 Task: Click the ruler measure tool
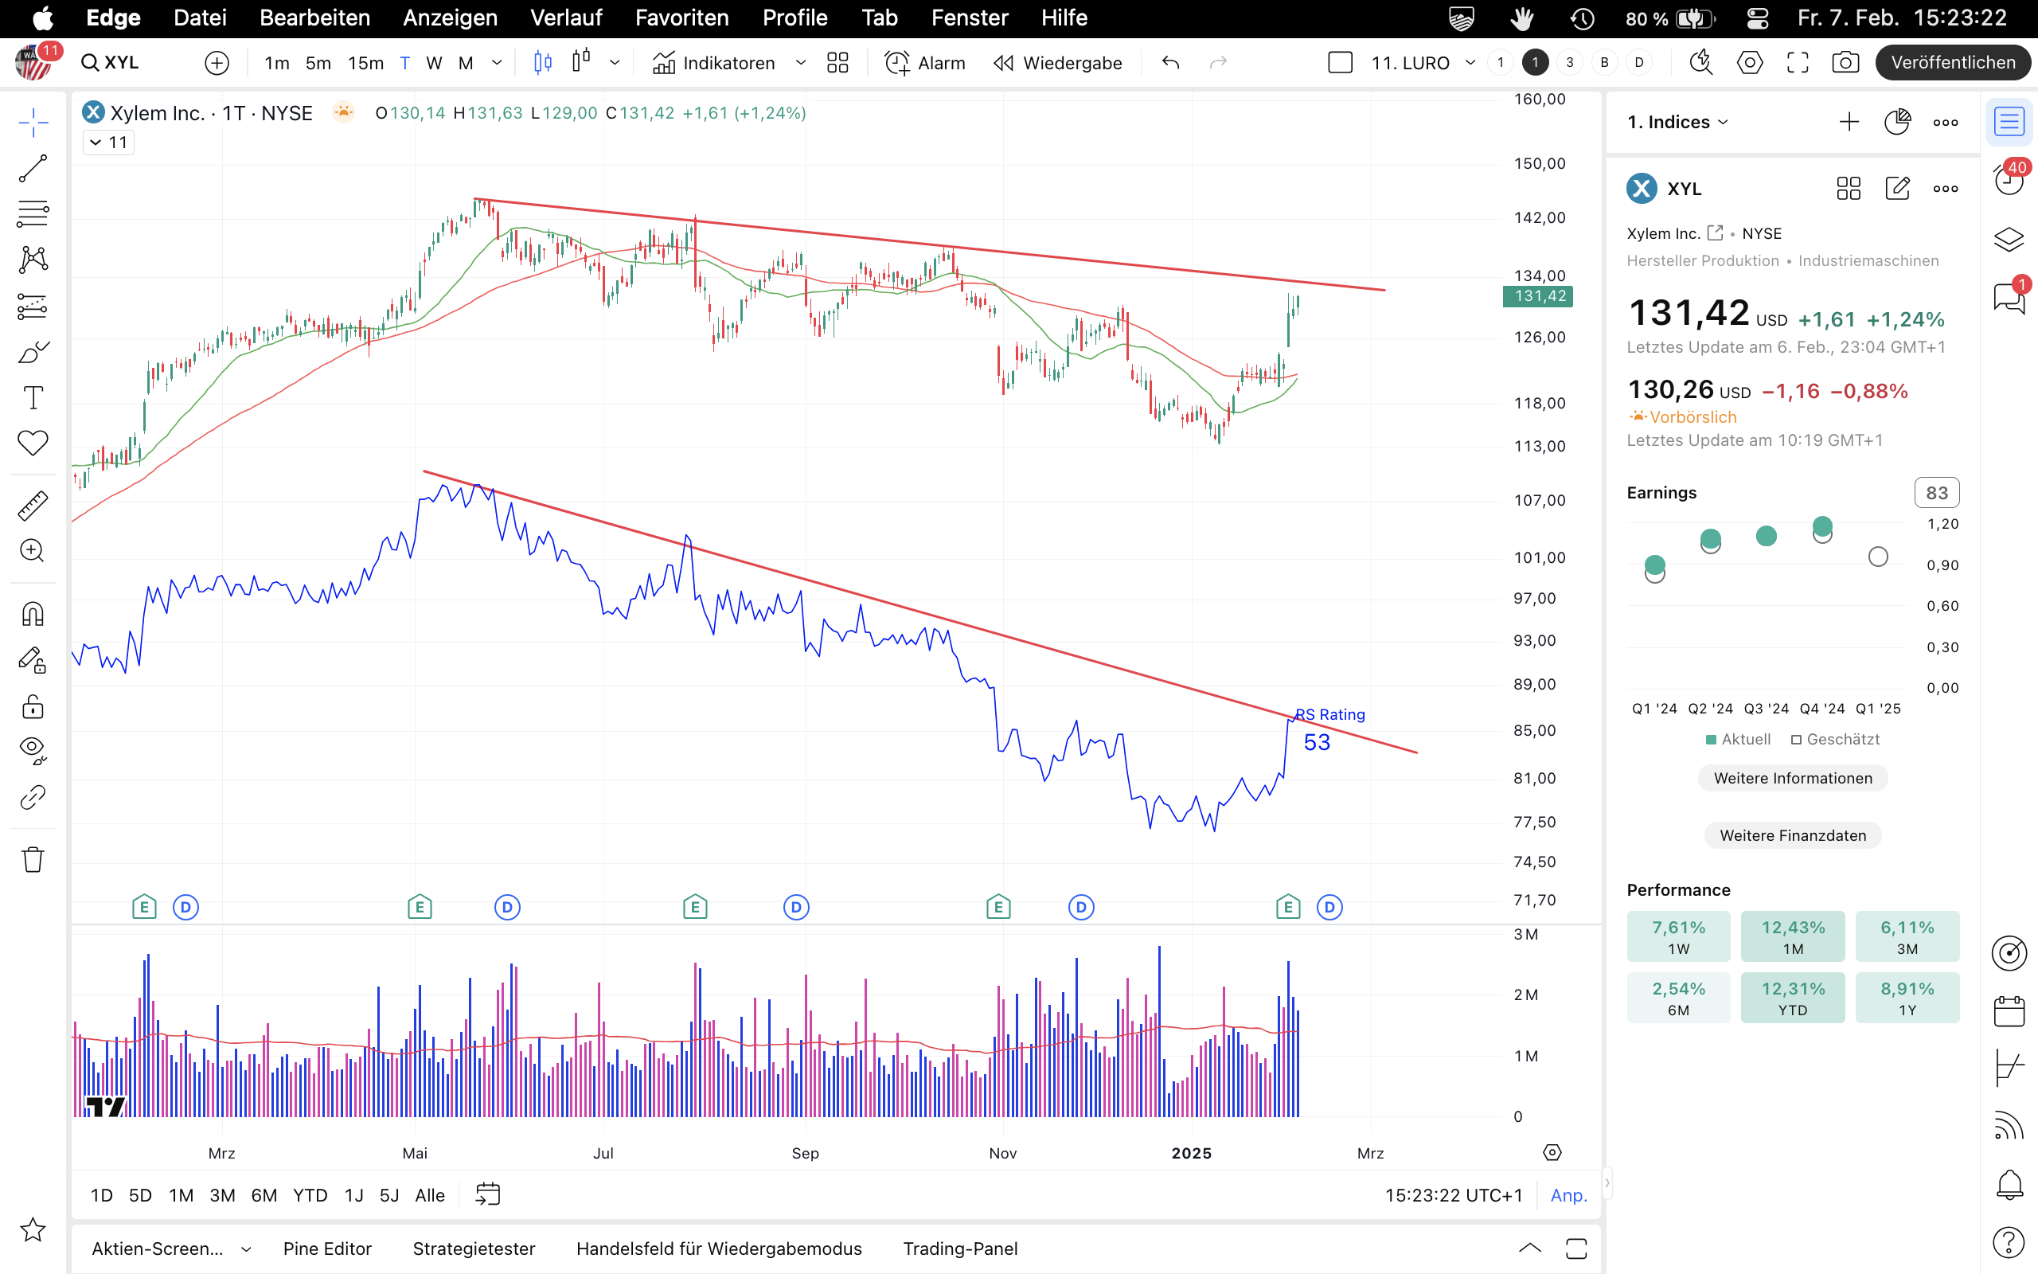(33, 506)
